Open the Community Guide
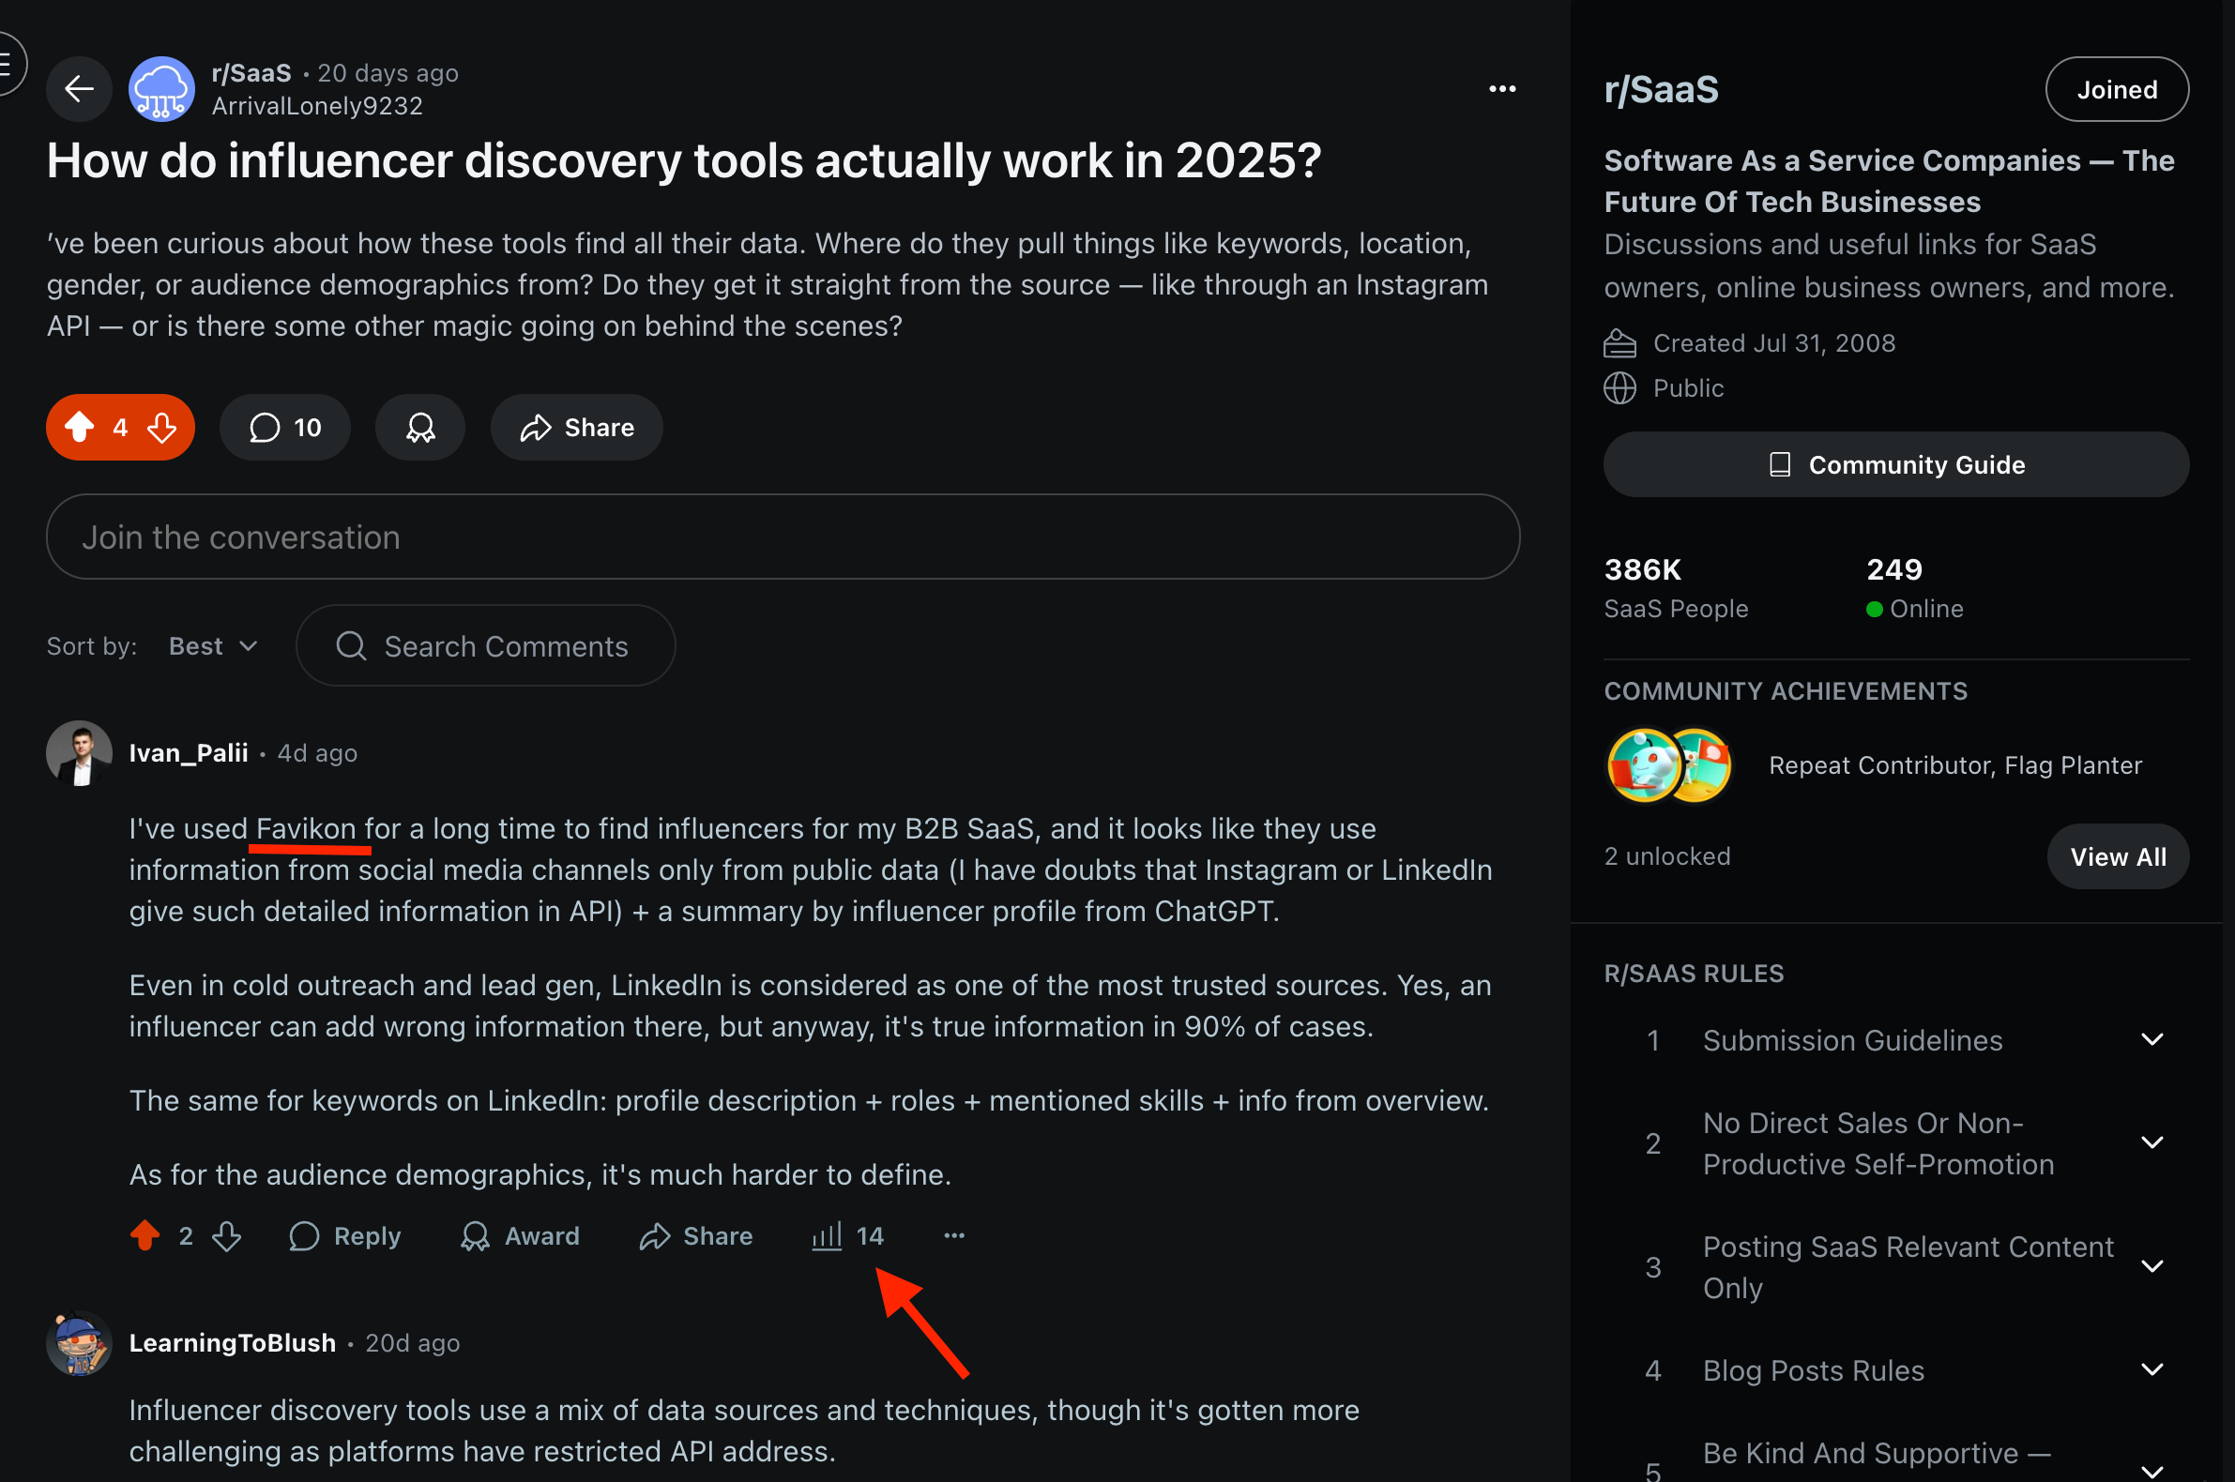 [1895, 465]
